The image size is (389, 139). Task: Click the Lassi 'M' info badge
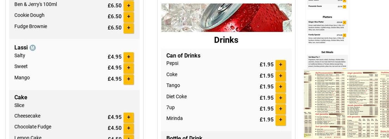tap(33, 48)
